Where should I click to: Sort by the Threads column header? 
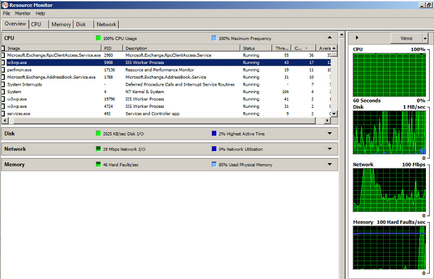coord(282,48)
